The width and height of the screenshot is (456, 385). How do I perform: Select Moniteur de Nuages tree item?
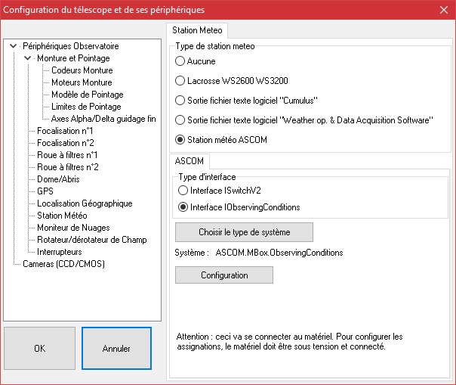click(73, 228)
